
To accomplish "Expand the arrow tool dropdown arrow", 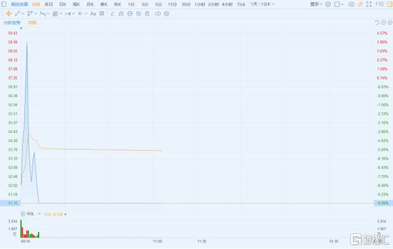I will pos(86,14).
